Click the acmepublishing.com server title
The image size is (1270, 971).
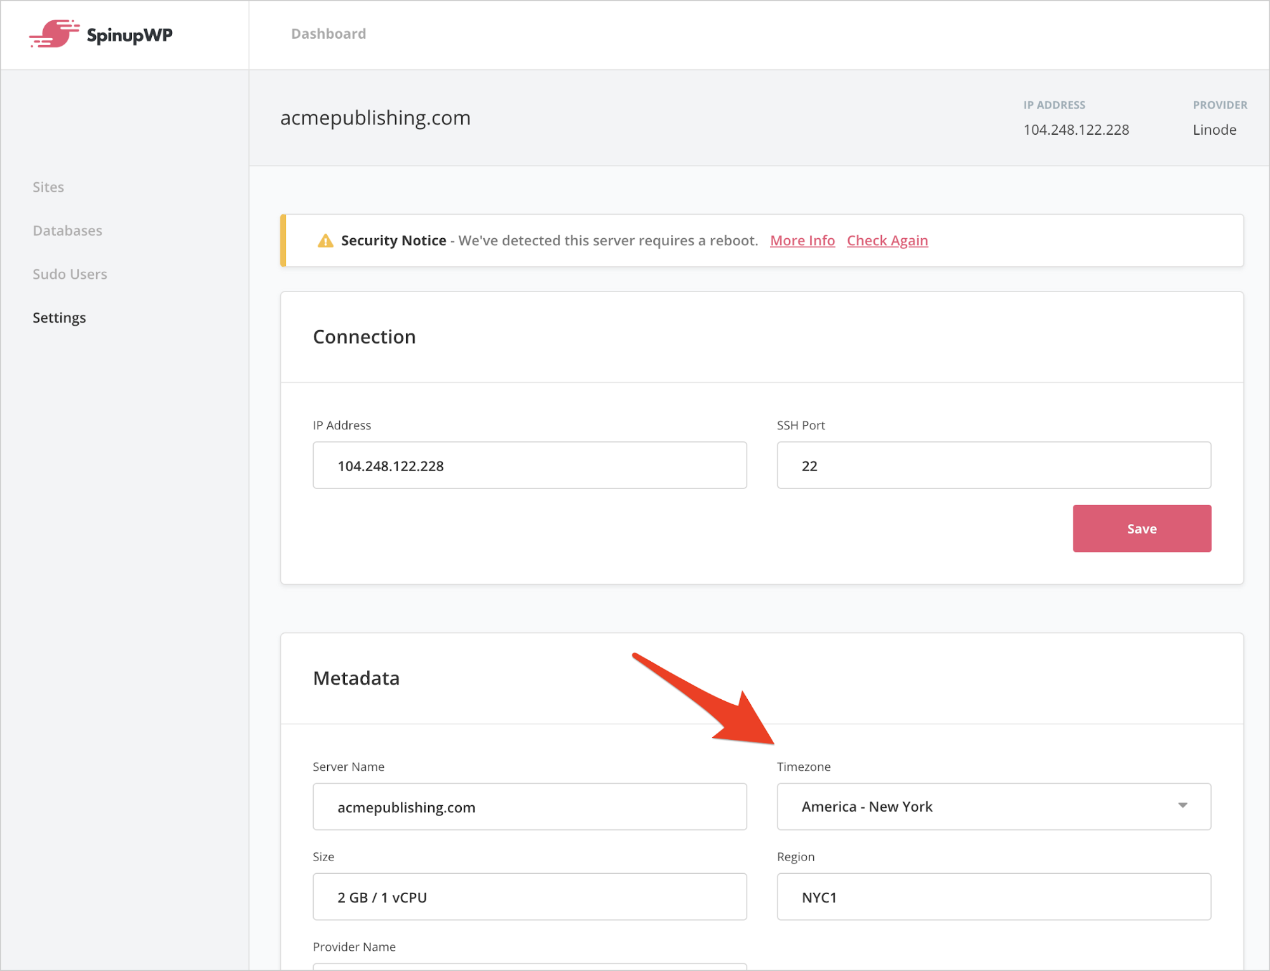click(x=375, y=117)
